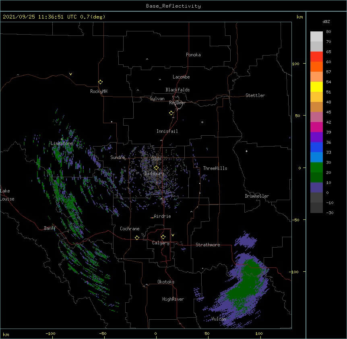The image size is (347, 339).
Task: Click the white asterisk marker east of Innisfail
Action: [x=202, y=122]
